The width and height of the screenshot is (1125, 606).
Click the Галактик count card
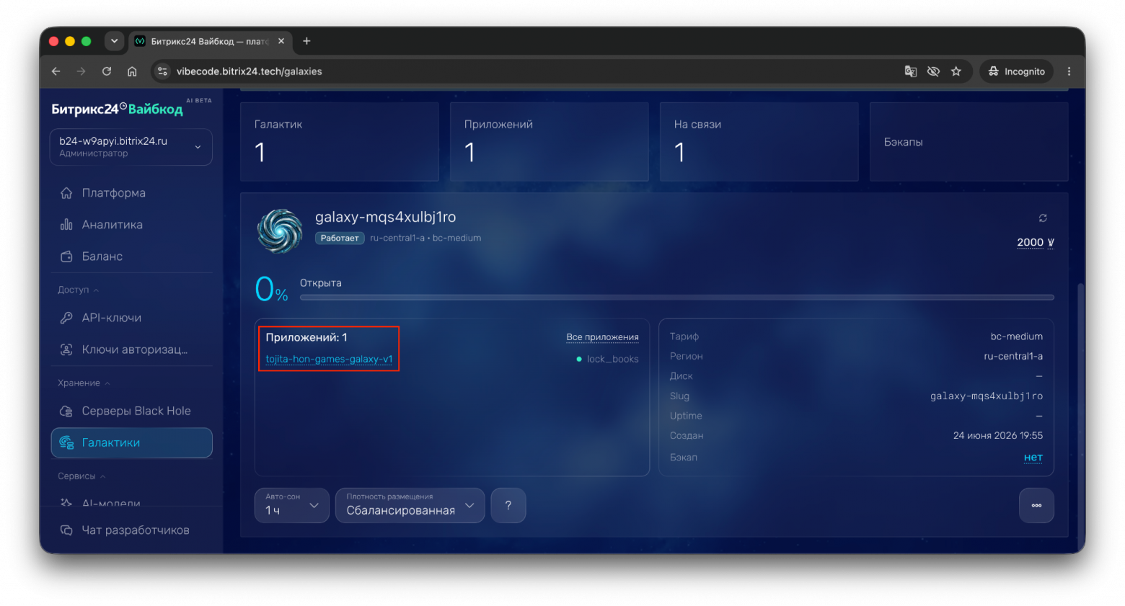pos(340,141)
